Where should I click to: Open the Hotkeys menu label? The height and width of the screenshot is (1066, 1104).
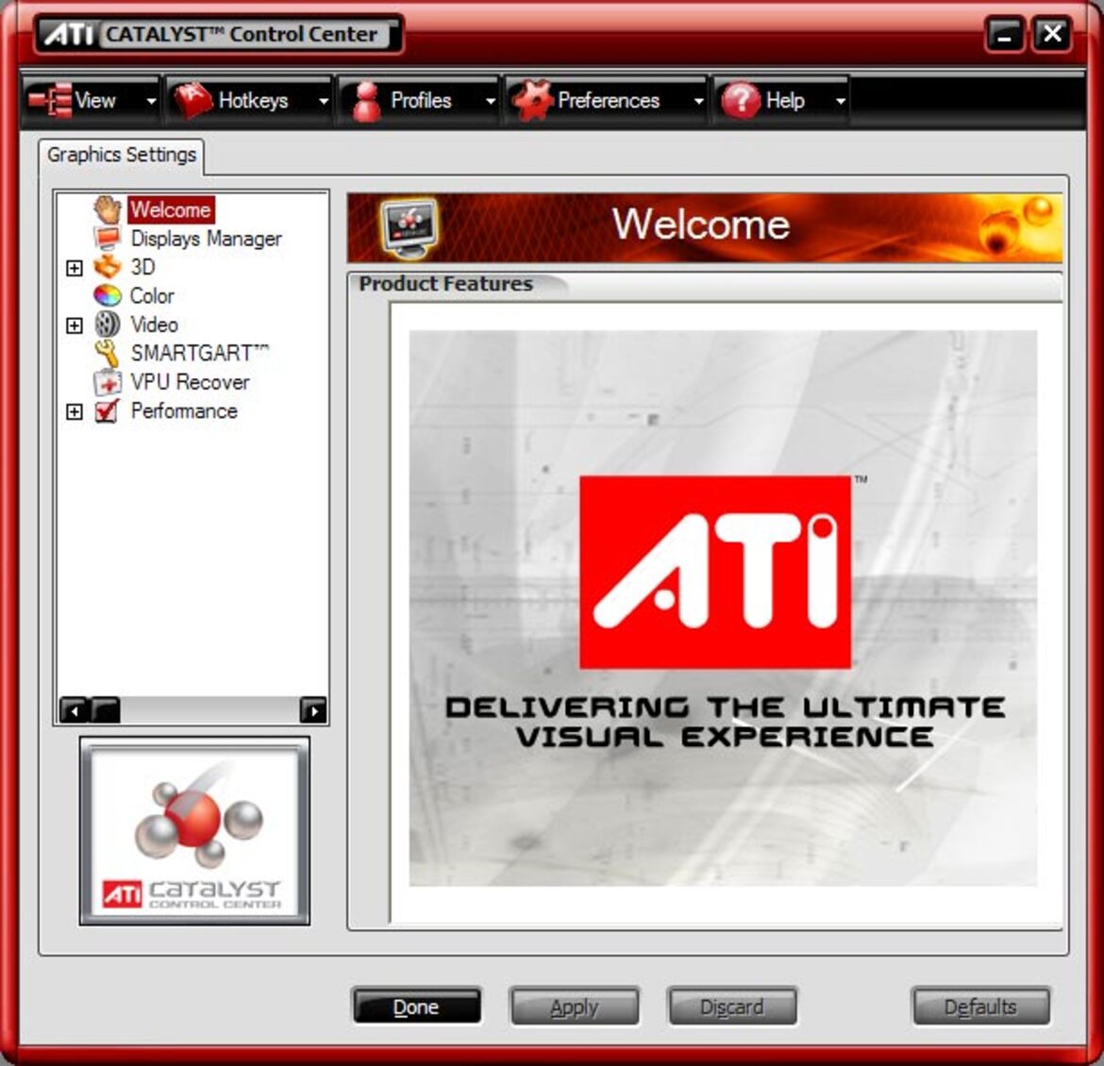point(254,101)
